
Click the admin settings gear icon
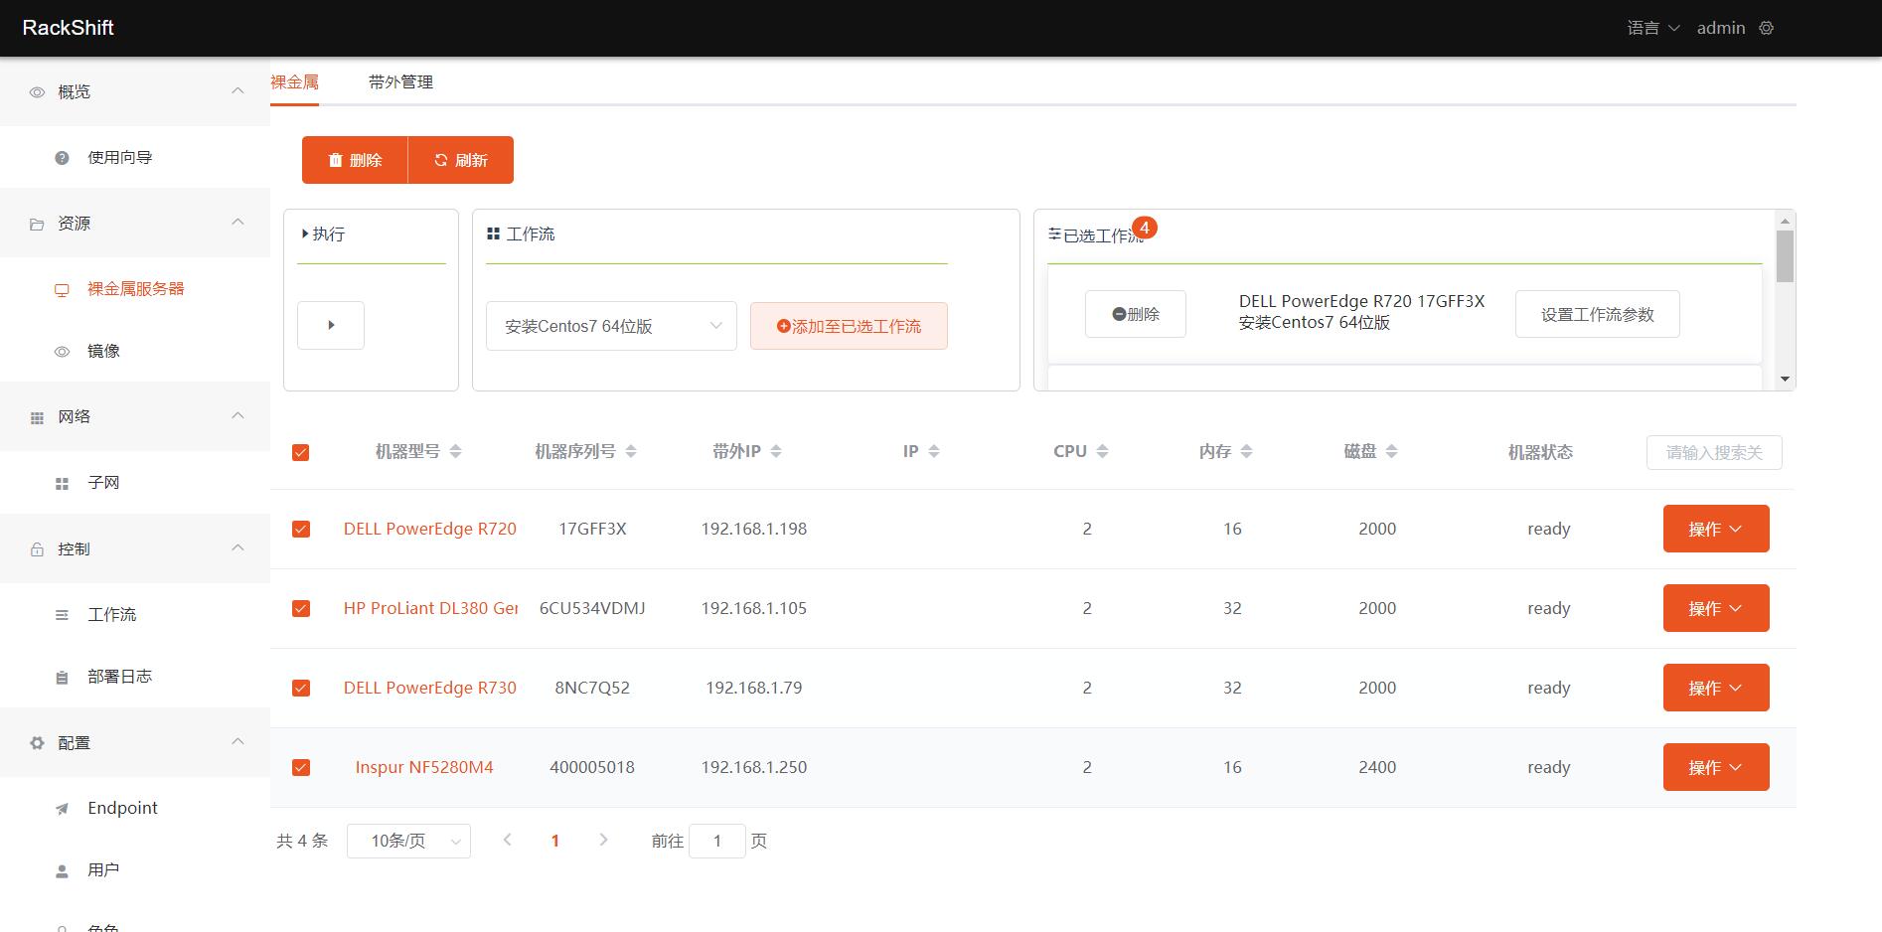point(1766,28)
